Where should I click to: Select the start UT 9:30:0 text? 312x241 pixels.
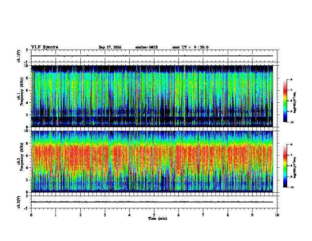pyautogui.click(x=190, y=47)
